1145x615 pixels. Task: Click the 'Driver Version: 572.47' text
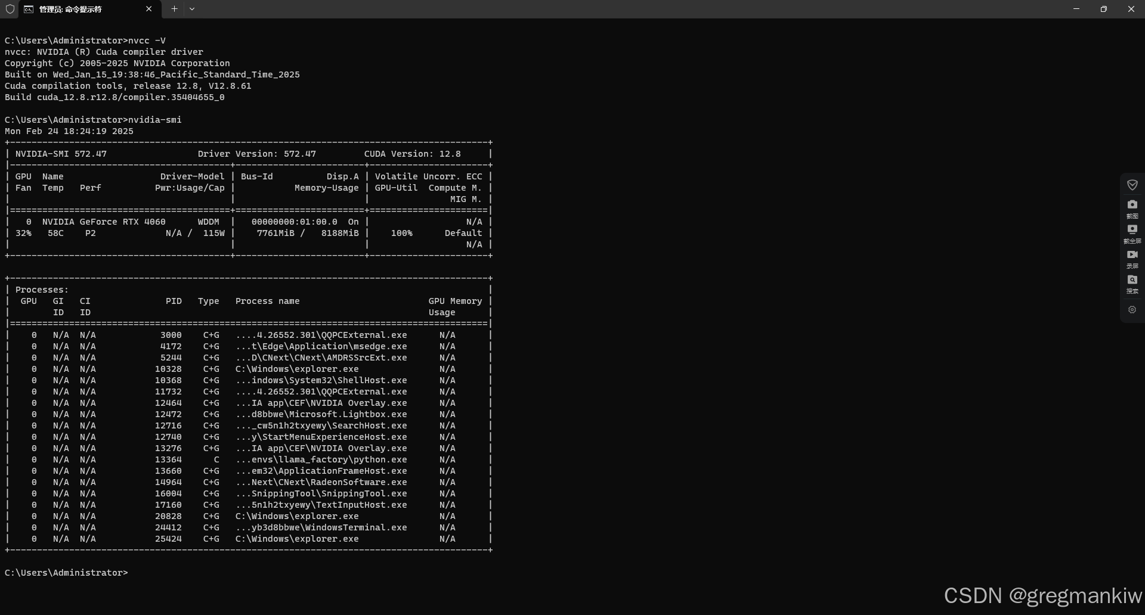click(256, 154)
